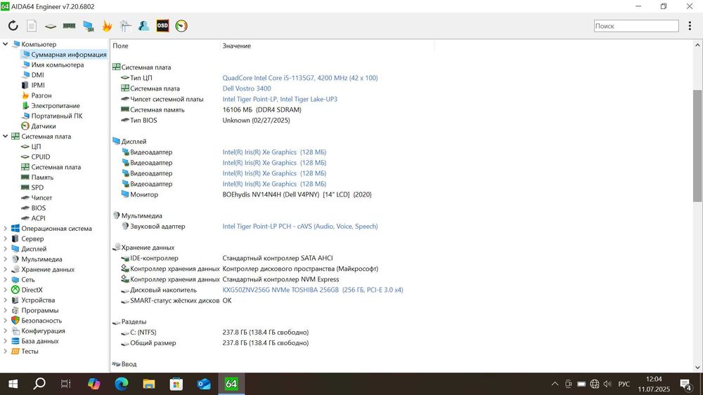The image size is (703, 395).
Task: Open the Устройства tree item
Action: coord(33,300)
